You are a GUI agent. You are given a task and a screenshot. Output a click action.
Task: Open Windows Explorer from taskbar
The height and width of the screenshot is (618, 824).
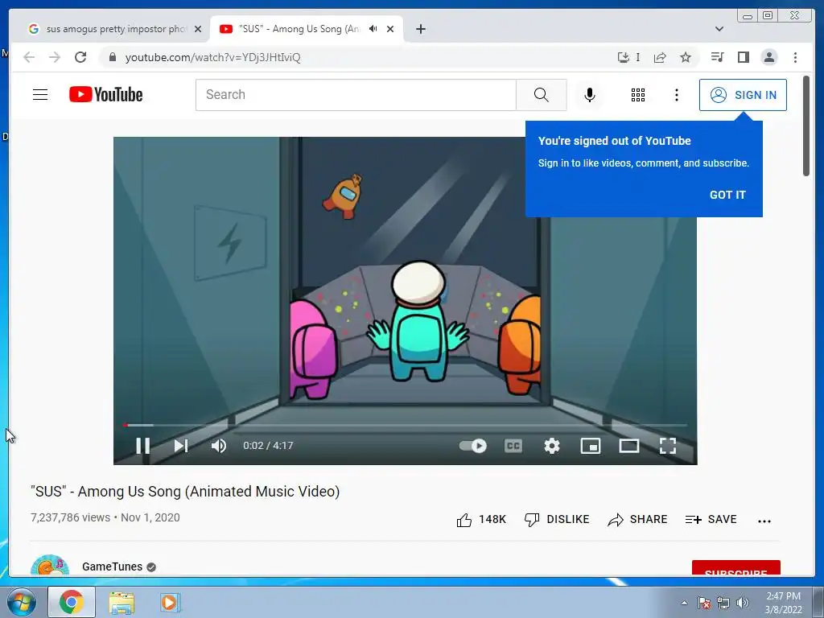tap(122, 603)
